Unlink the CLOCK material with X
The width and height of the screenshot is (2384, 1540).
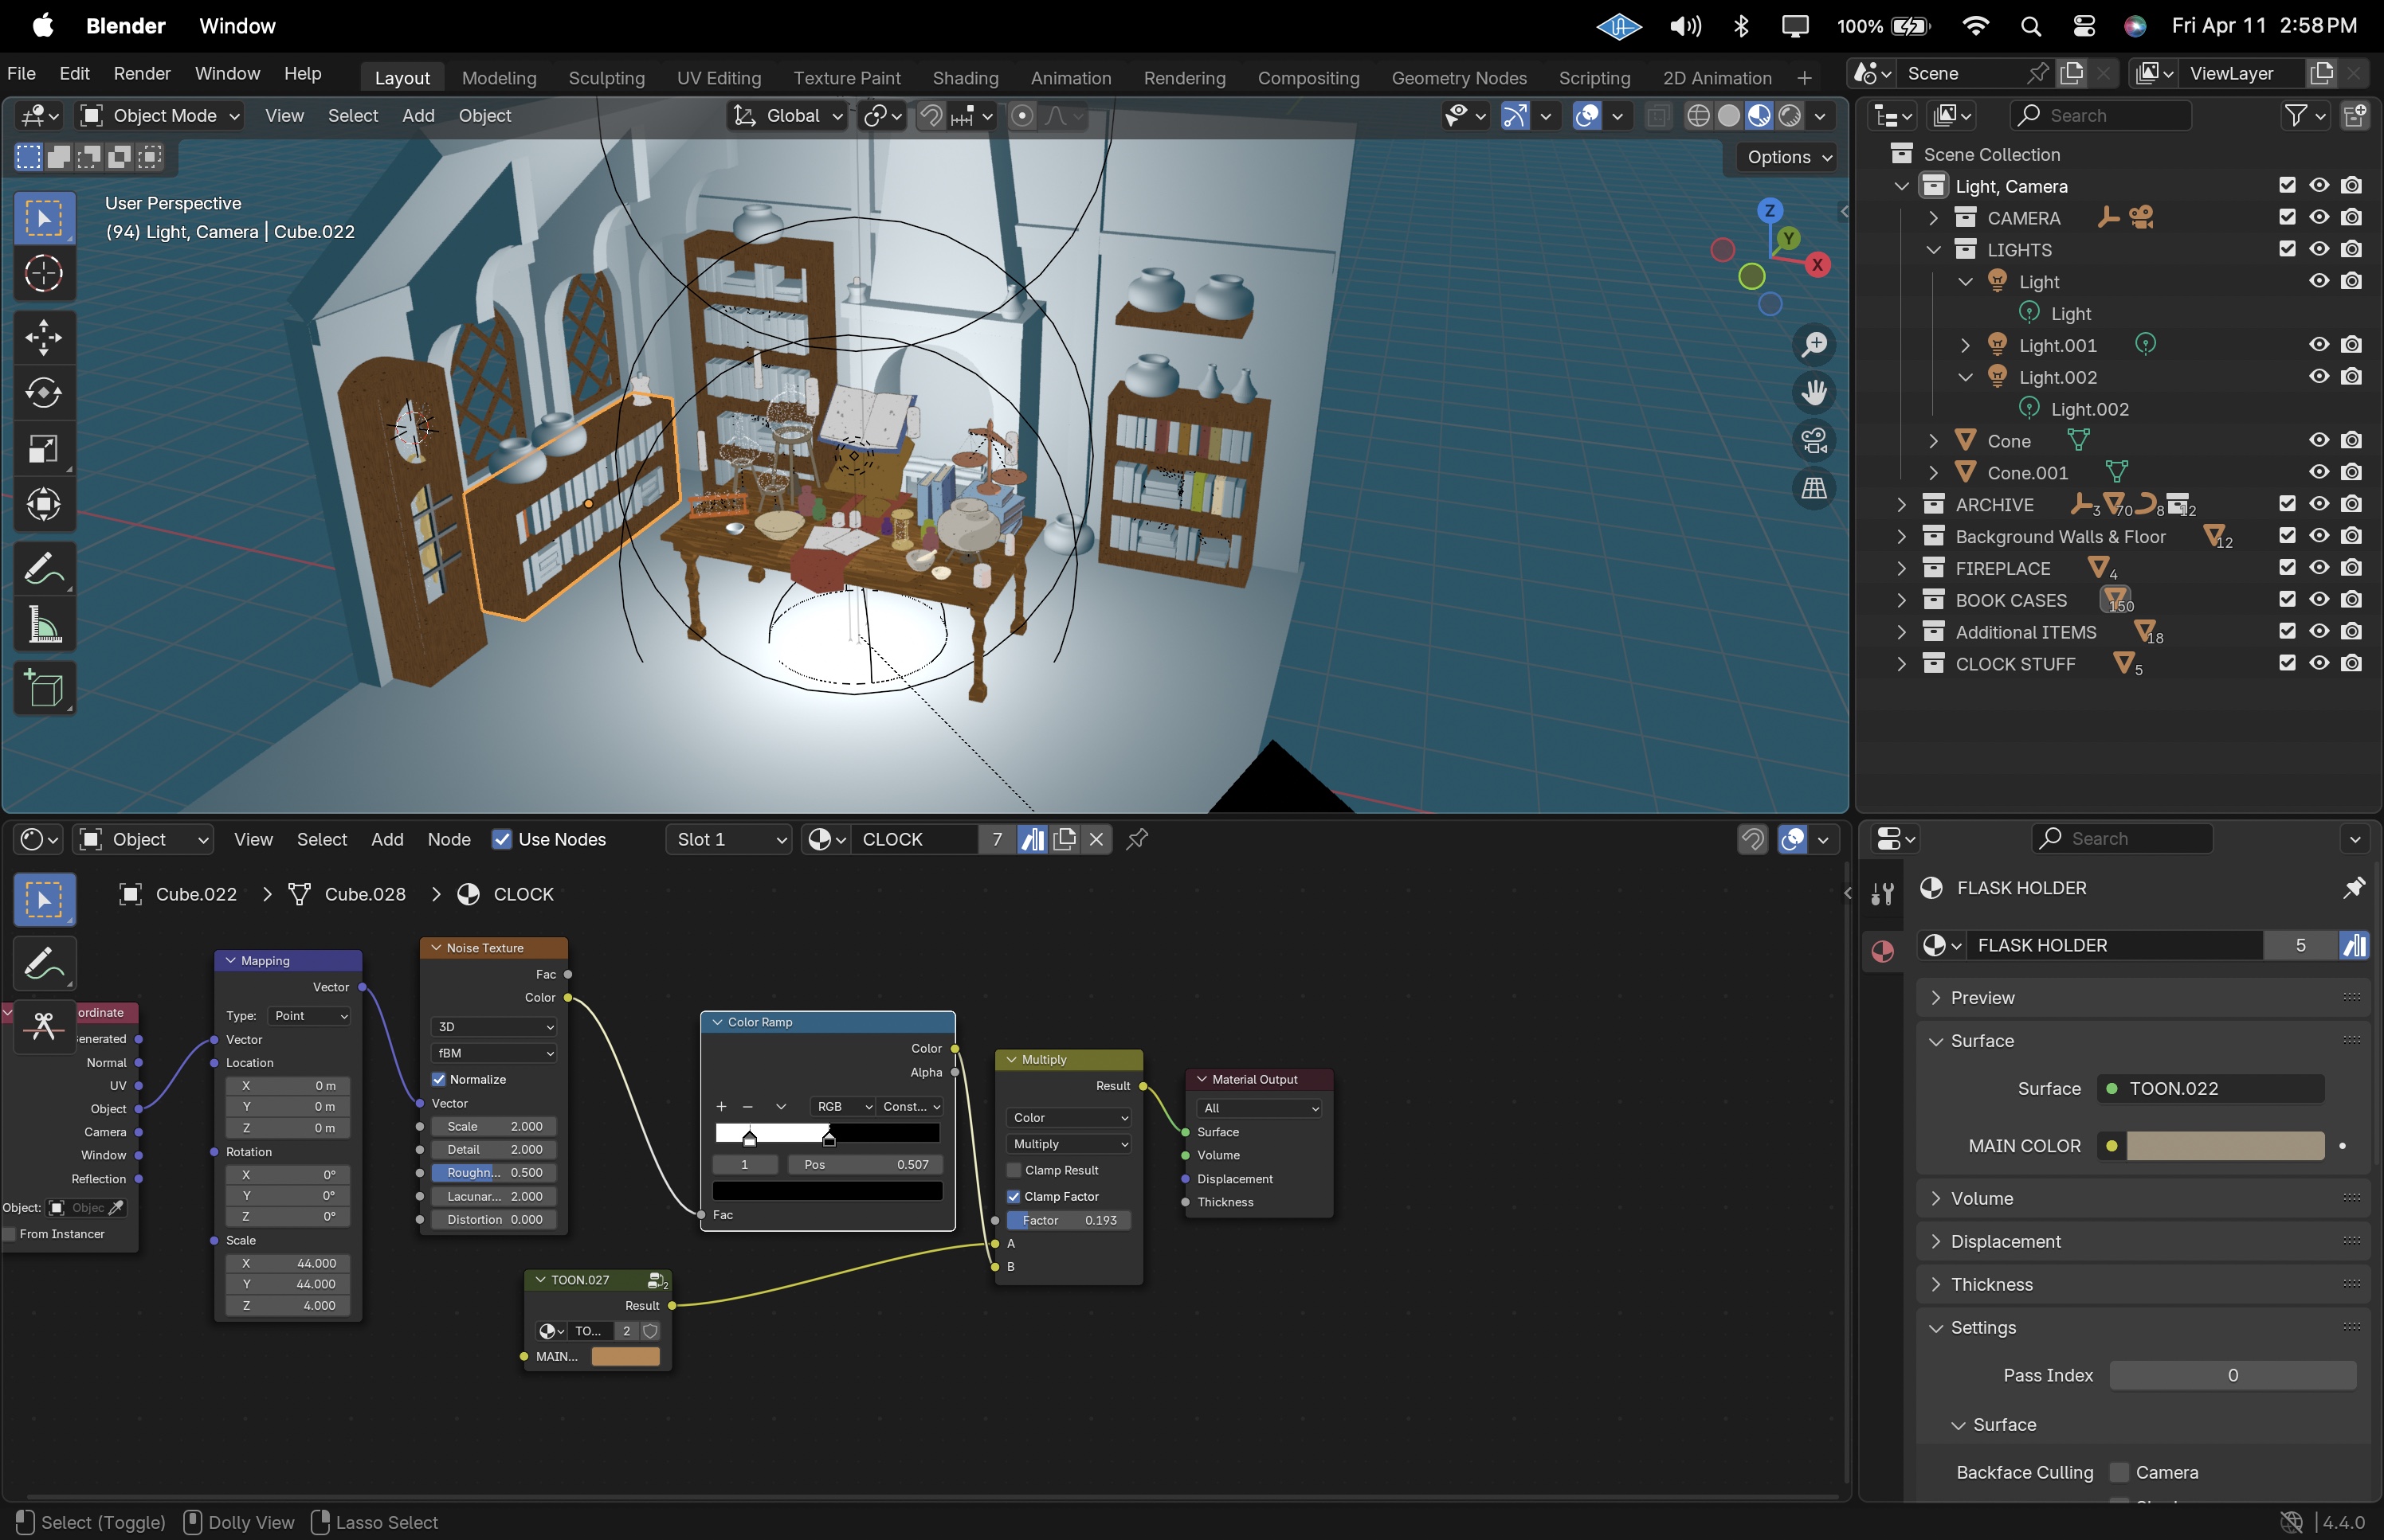coord(1096,839)
